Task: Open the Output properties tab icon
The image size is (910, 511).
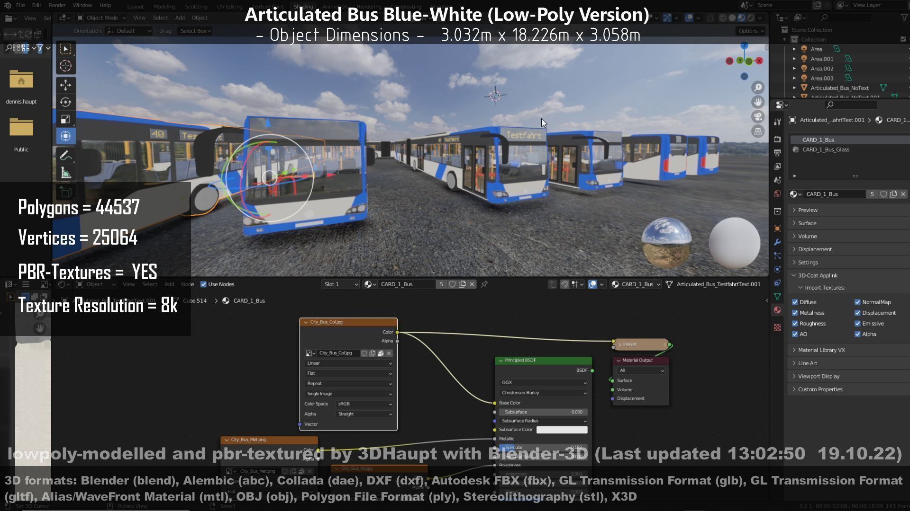Action: click(x=777, y=153)
